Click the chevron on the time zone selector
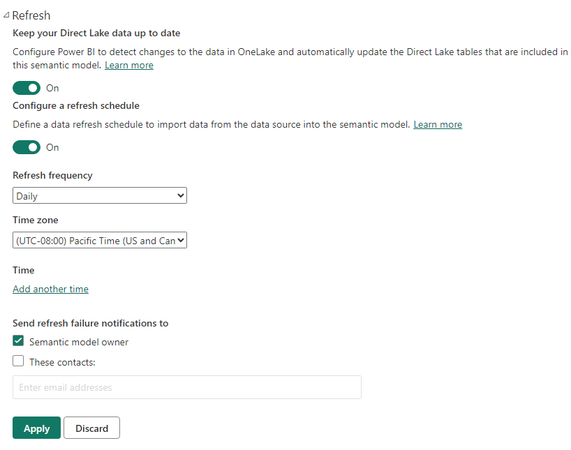Image resolution: width=571 pixels, height=450 pixels. tap(179, 240)
